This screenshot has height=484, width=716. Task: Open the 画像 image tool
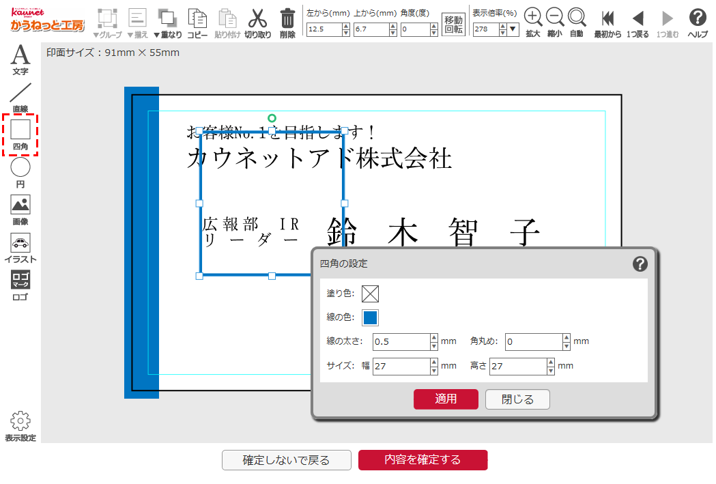click(x=20, y=210)
